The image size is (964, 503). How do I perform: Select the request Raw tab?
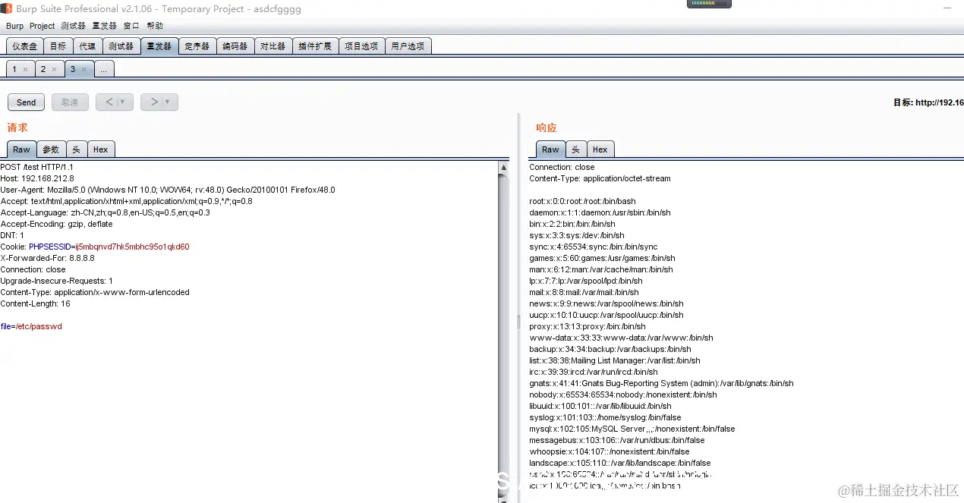point(21,149)
